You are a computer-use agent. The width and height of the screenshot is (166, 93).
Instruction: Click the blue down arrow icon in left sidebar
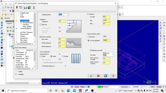tap(2, 31)
